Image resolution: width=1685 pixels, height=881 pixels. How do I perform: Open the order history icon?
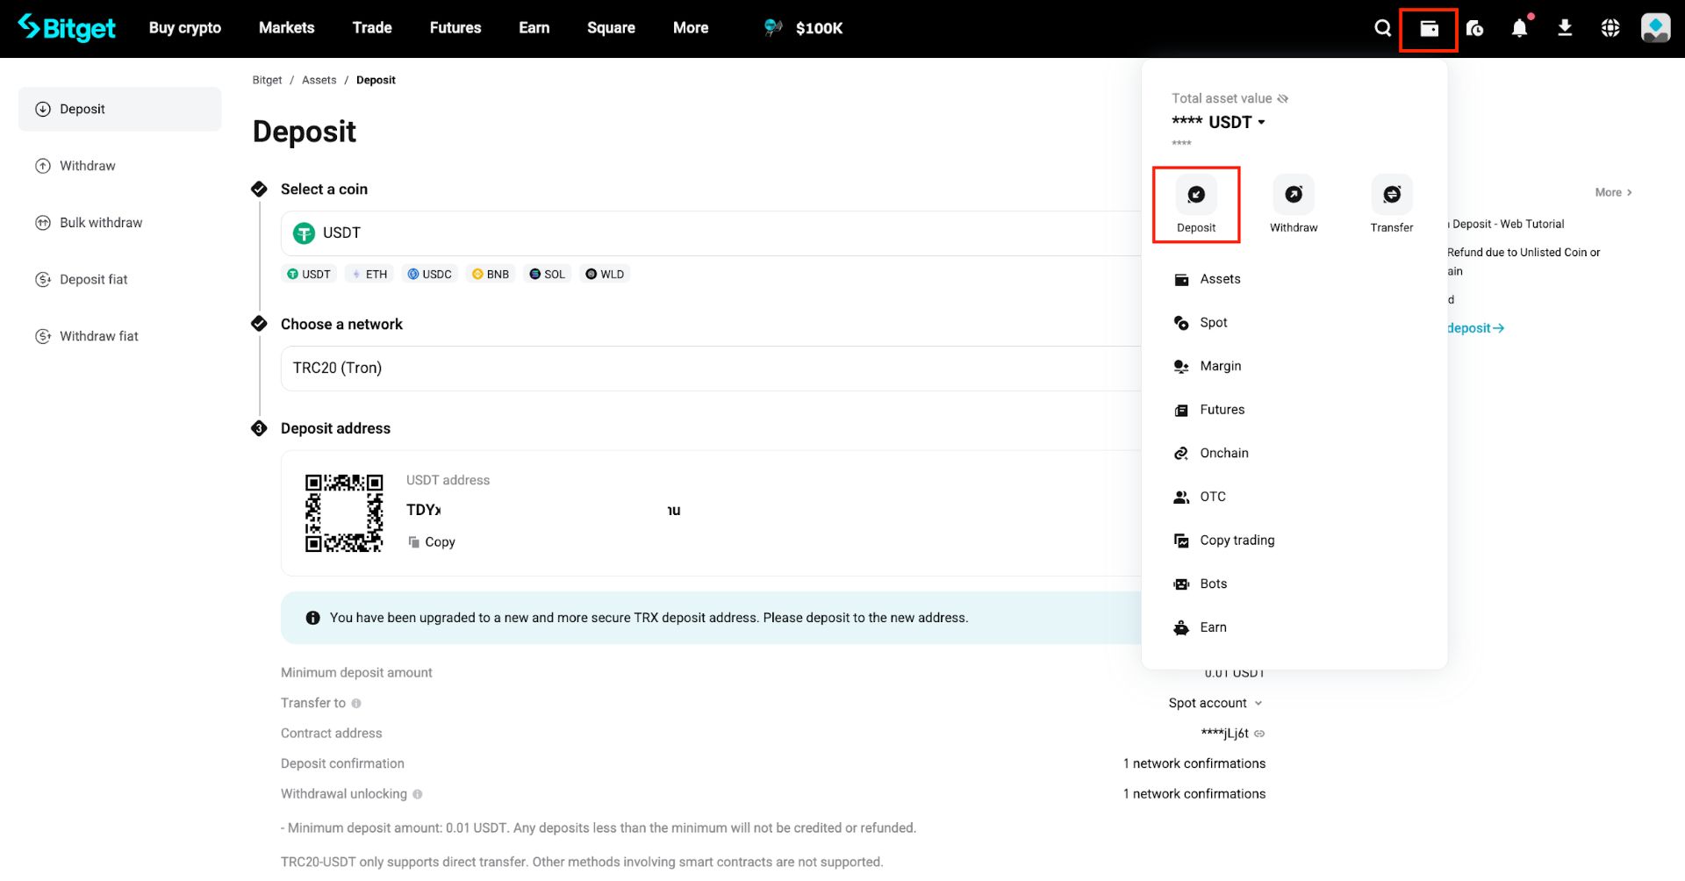[1474, 28]
